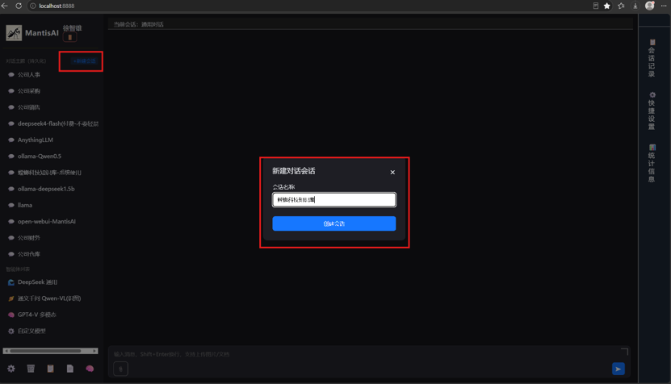Click the filled star bookmark icon

607,6
